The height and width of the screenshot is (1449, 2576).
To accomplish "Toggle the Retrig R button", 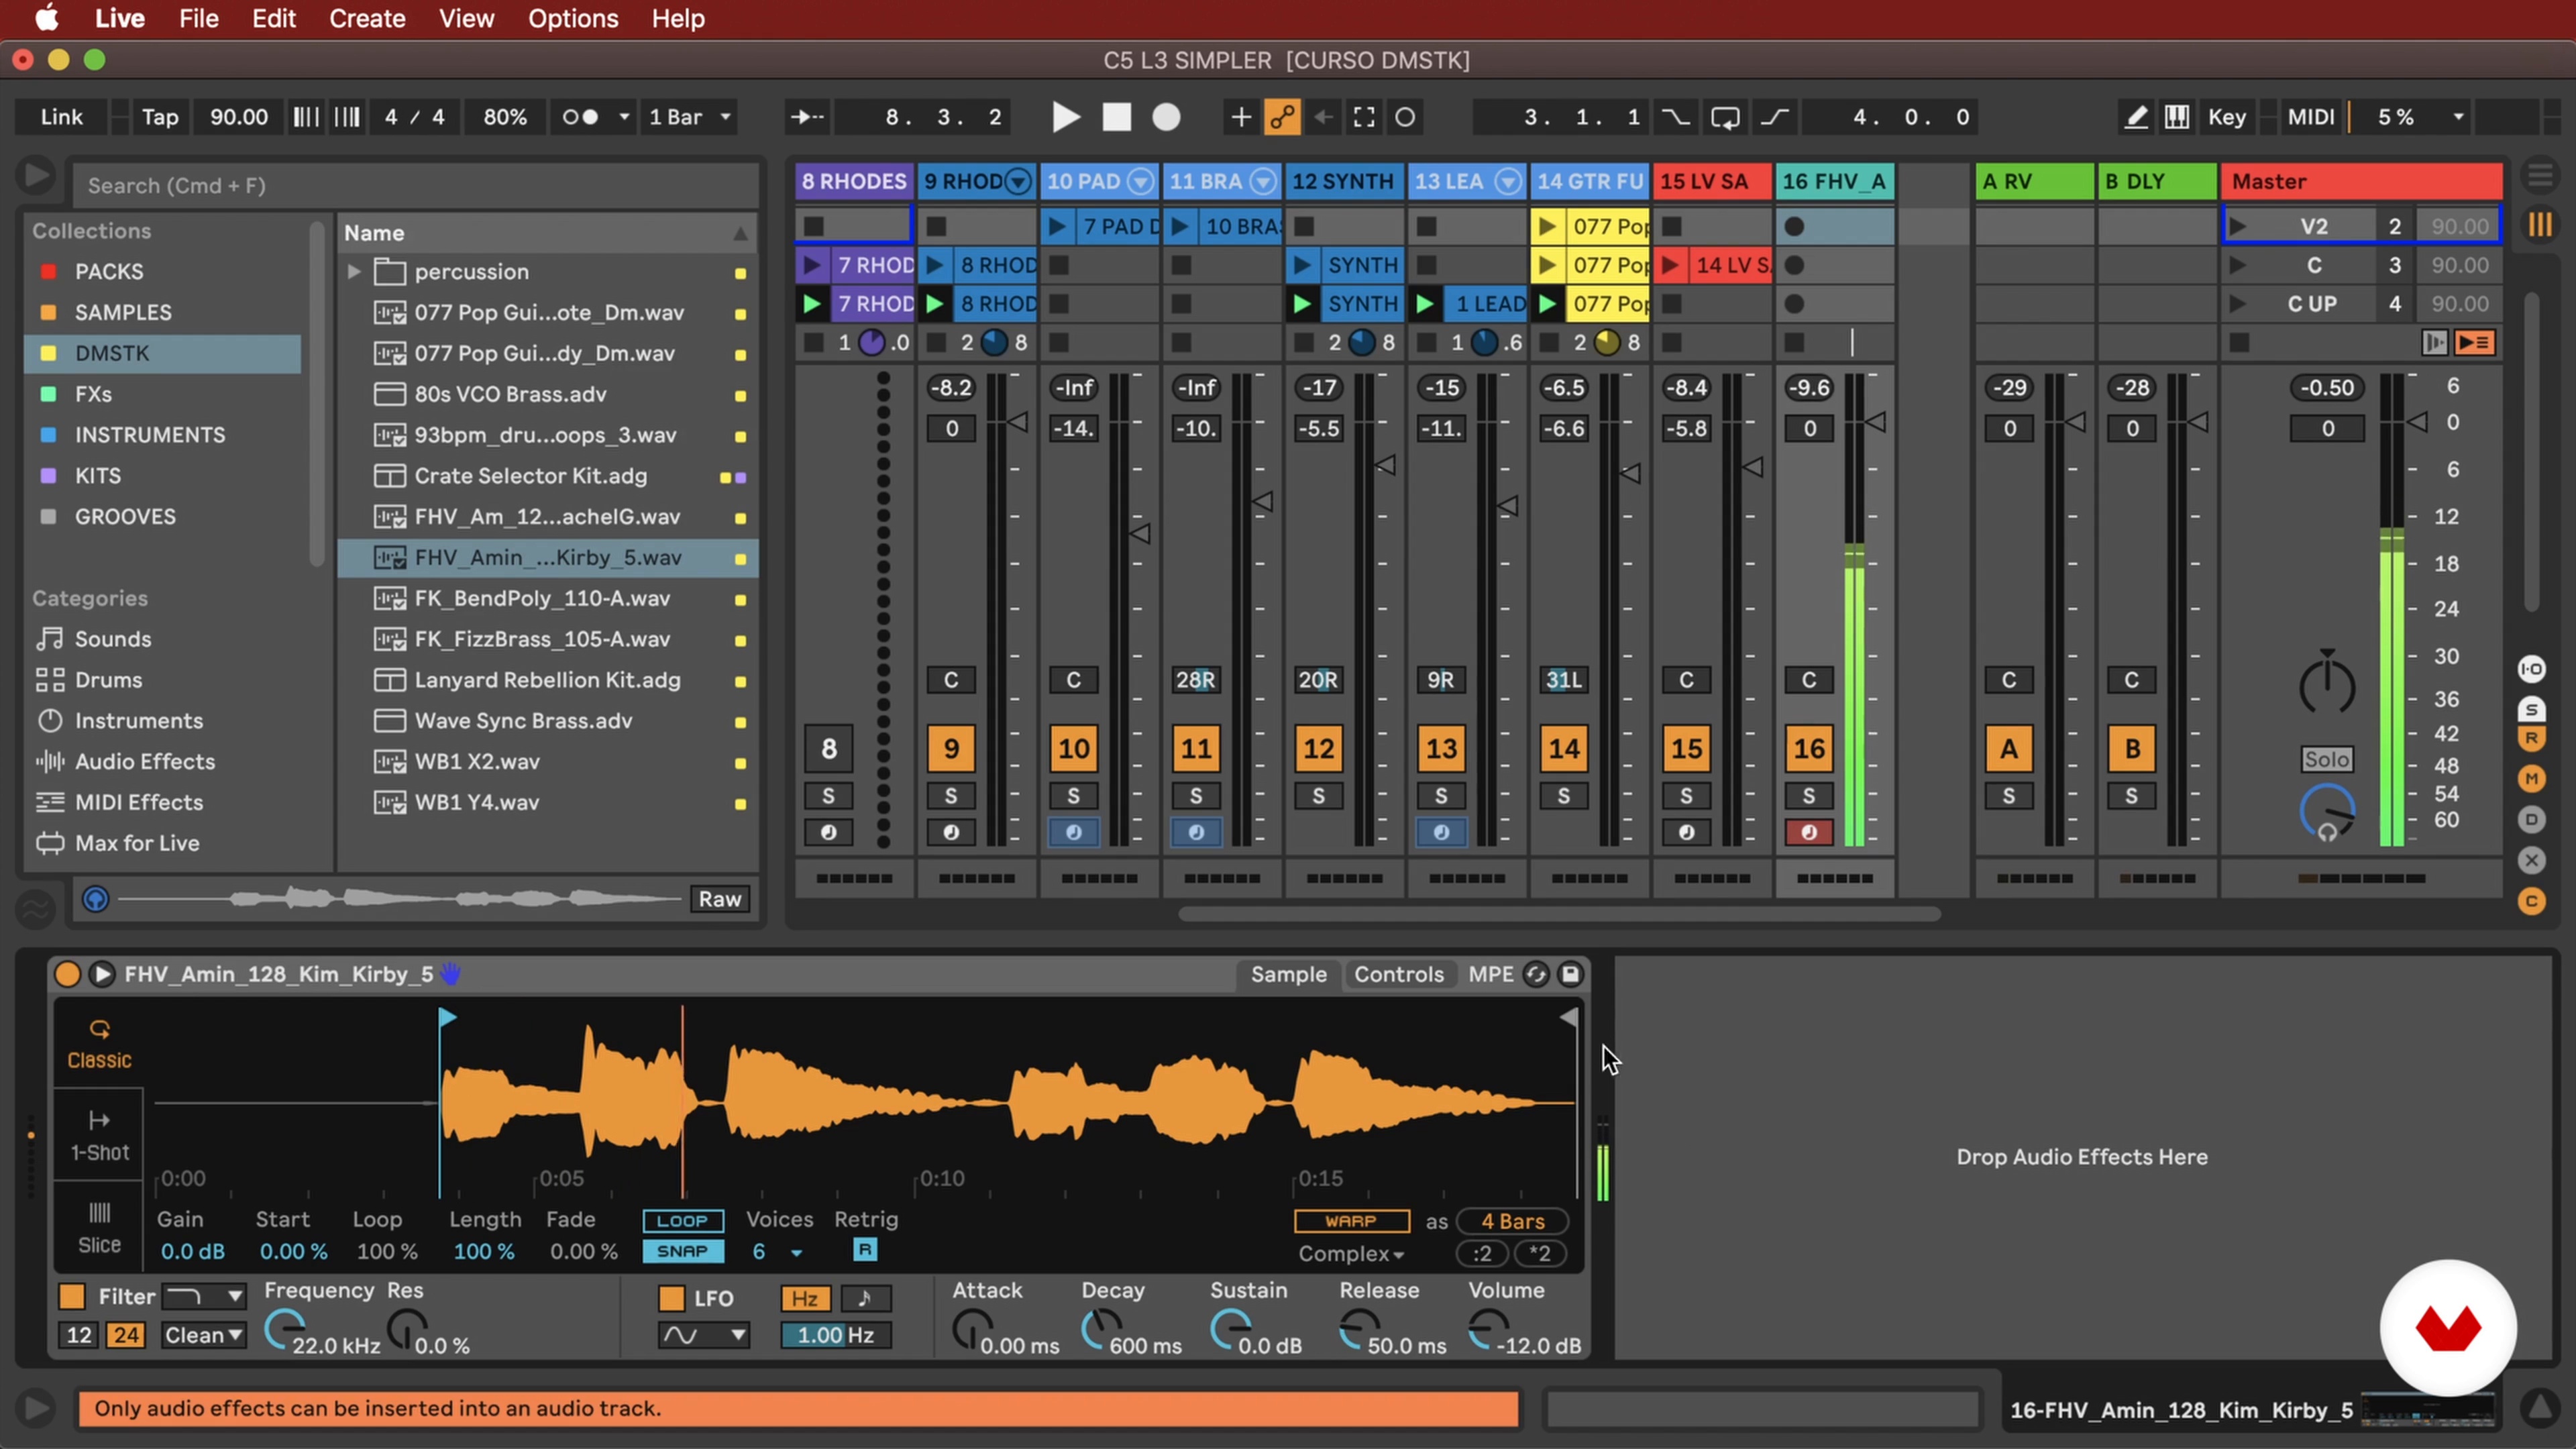I will coord(864,1249).
